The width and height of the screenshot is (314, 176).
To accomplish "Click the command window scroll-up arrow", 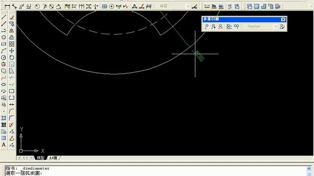I will pos(309,169).
